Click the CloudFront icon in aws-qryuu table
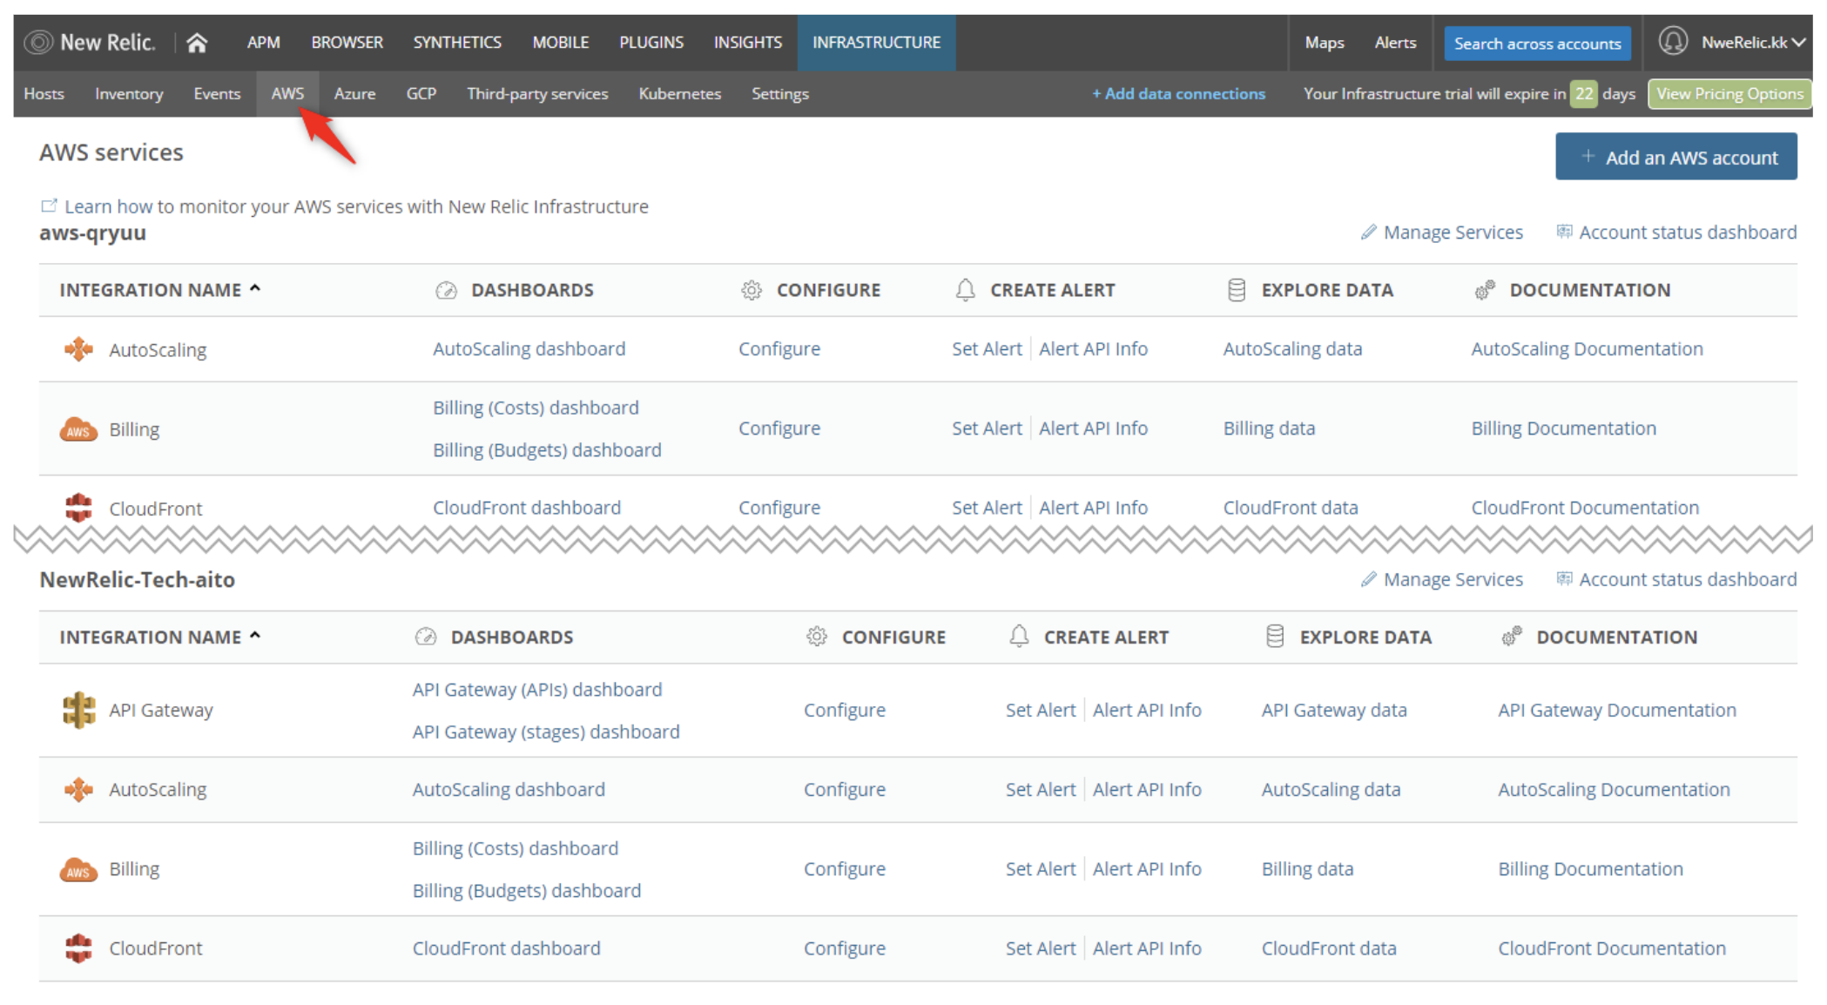This screenshot has height=1005, width=1827. click(78, 508)
